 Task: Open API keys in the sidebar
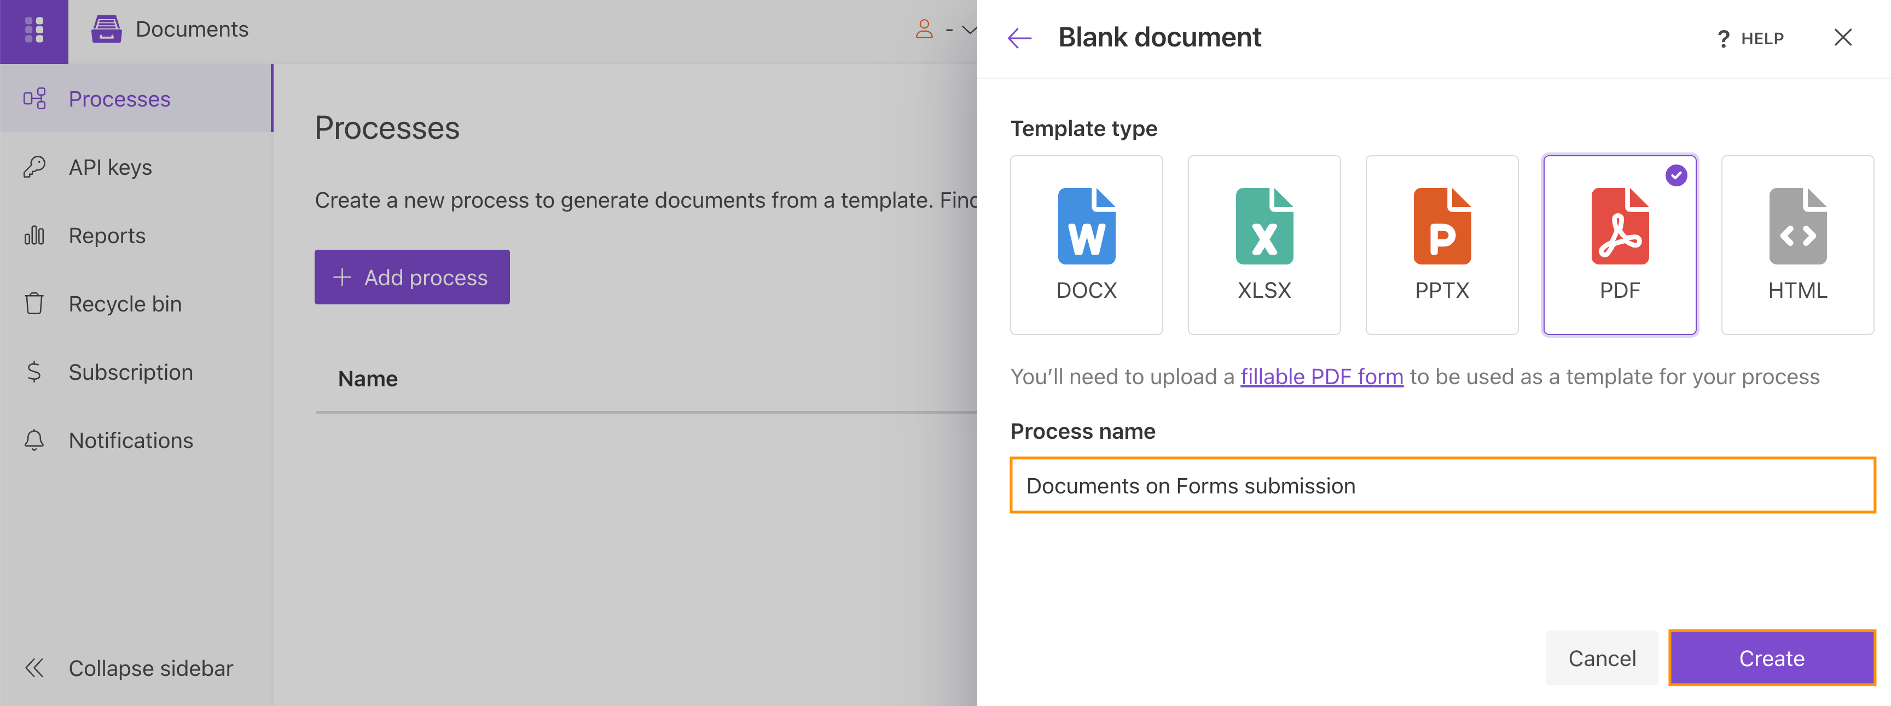coord(136,167)
